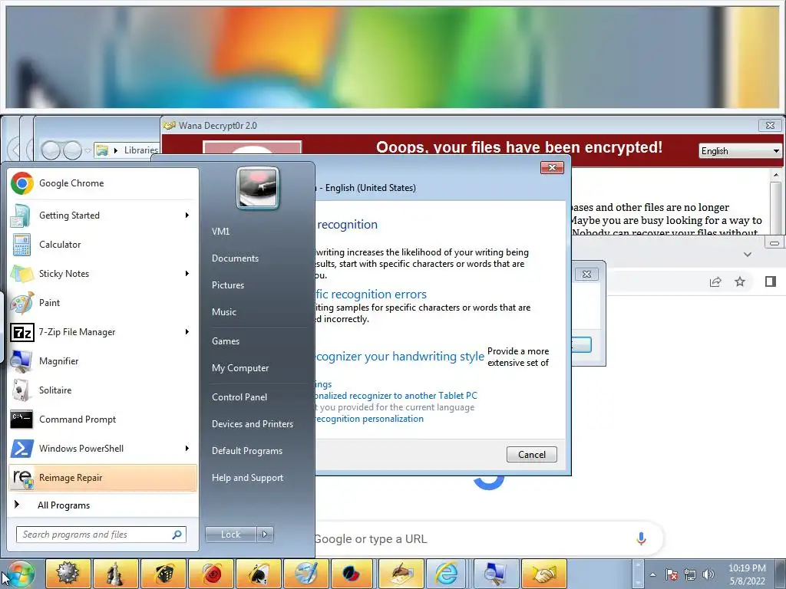
Task: Open Games from the Start menu
Action: point(226,341)
